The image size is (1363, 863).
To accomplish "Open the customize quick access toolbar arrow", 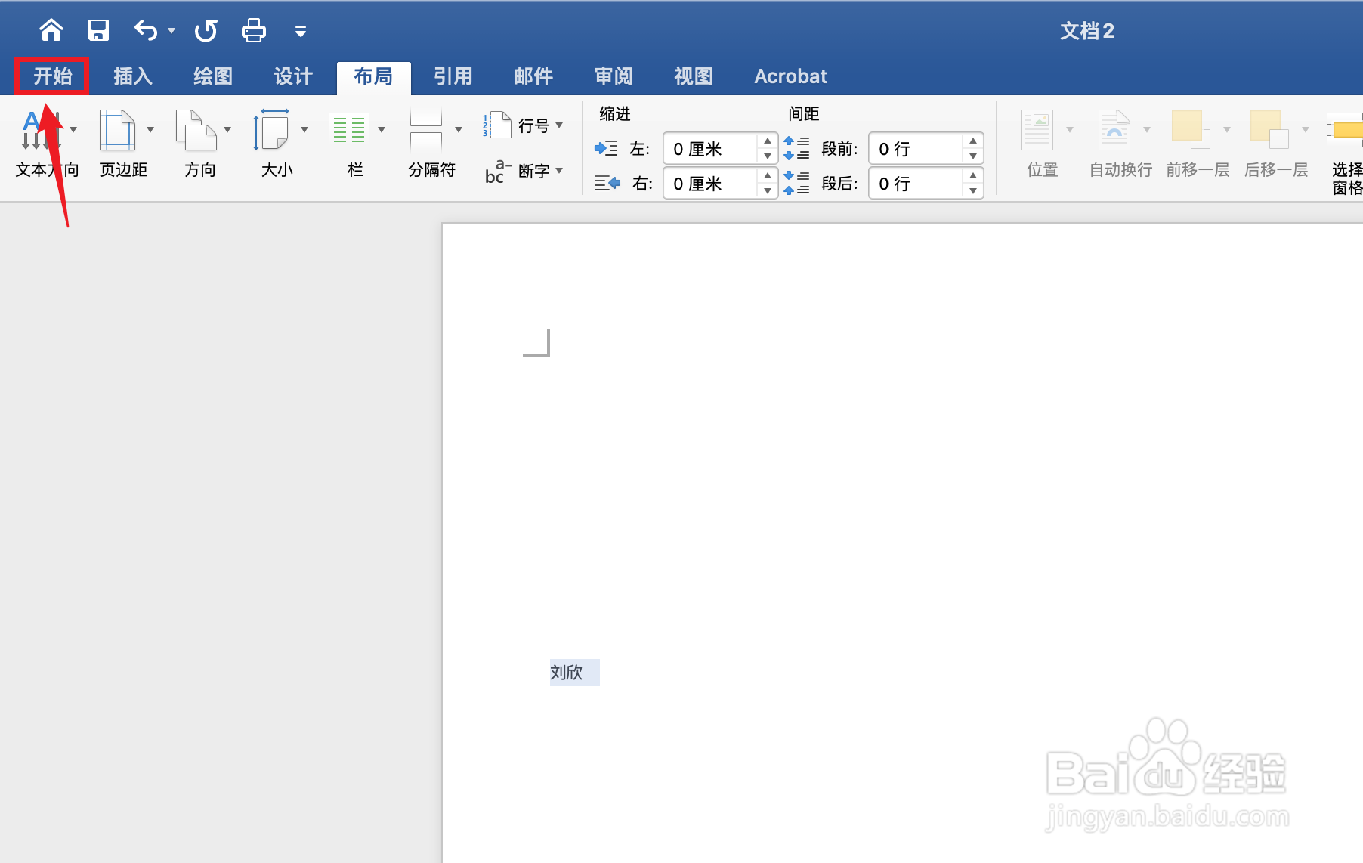I will click(x=300, y=32).
